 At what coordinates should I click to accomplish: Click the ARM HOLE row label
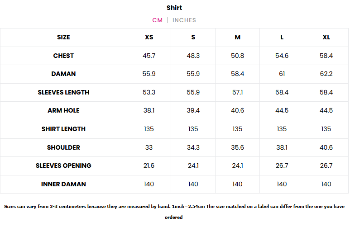[63, 110]
